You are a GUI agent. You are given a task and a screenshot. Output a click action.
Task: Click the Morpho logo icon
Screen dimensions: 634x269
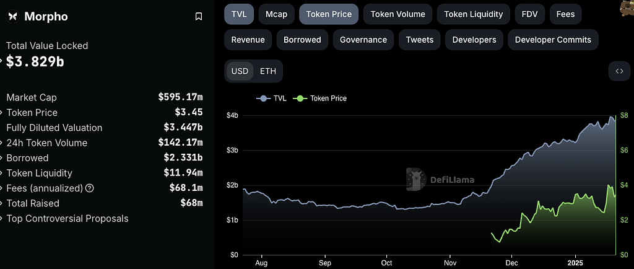[x=13, y=17]
